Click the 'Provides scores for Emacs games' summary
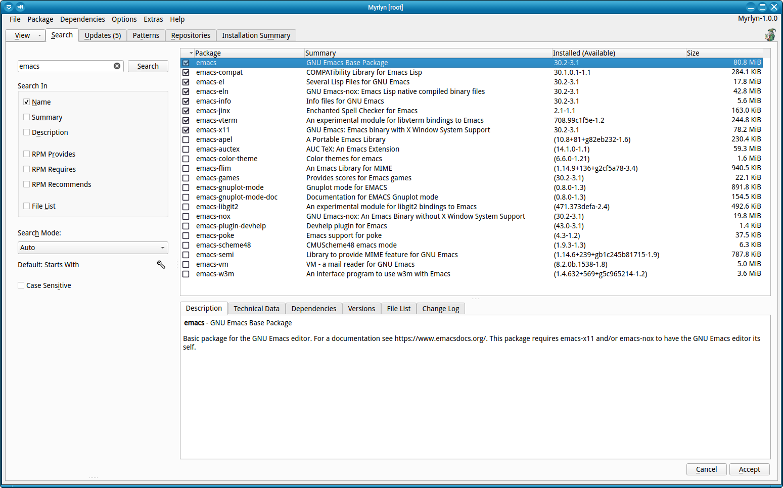 tap(359, 178)
